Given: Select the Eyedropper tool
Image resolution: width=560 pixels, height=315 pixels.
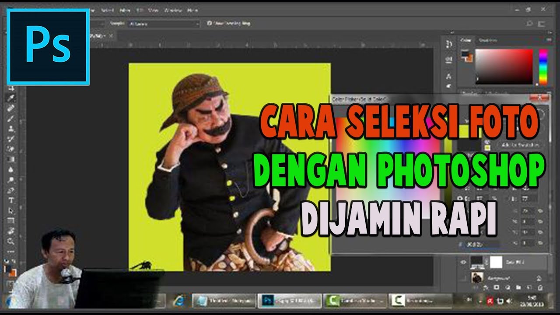Looking at the screenshot, I should [11, 97].
